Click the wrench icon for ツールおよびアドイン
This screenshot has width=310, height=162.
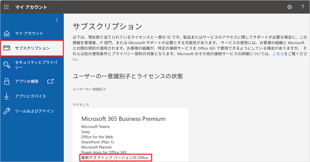click(7, 111)
